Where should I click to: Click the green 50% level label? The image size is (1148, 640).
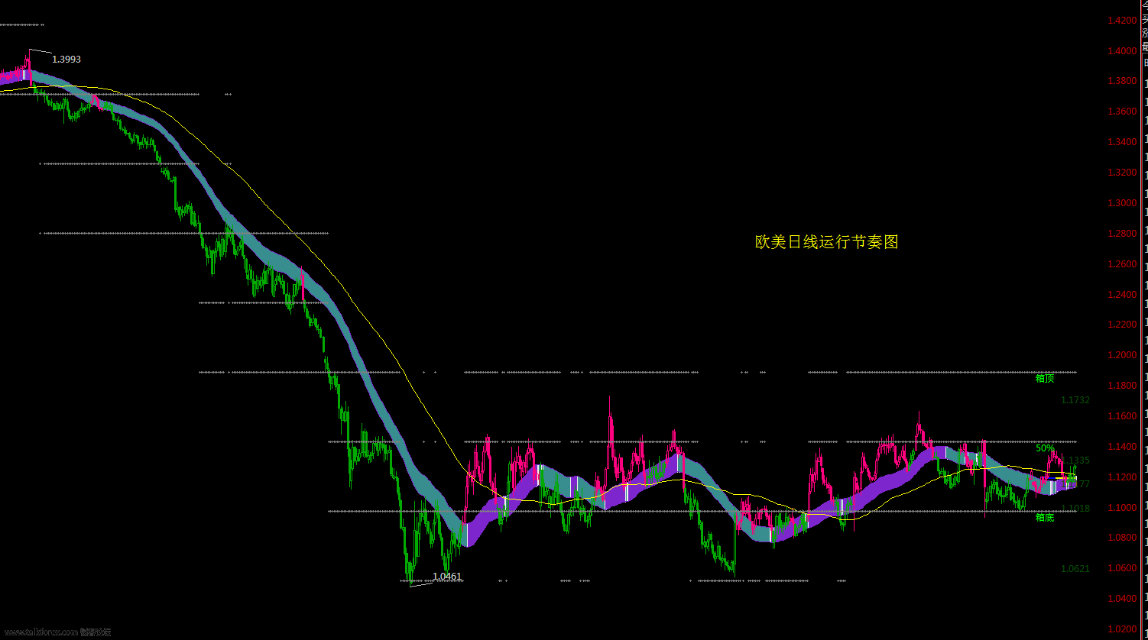point(1045,448)
